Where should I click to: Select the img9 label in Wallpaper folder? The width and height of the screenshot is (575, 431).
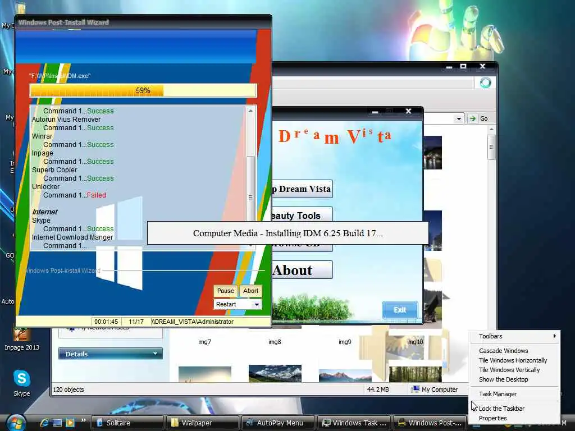point(345,342)
